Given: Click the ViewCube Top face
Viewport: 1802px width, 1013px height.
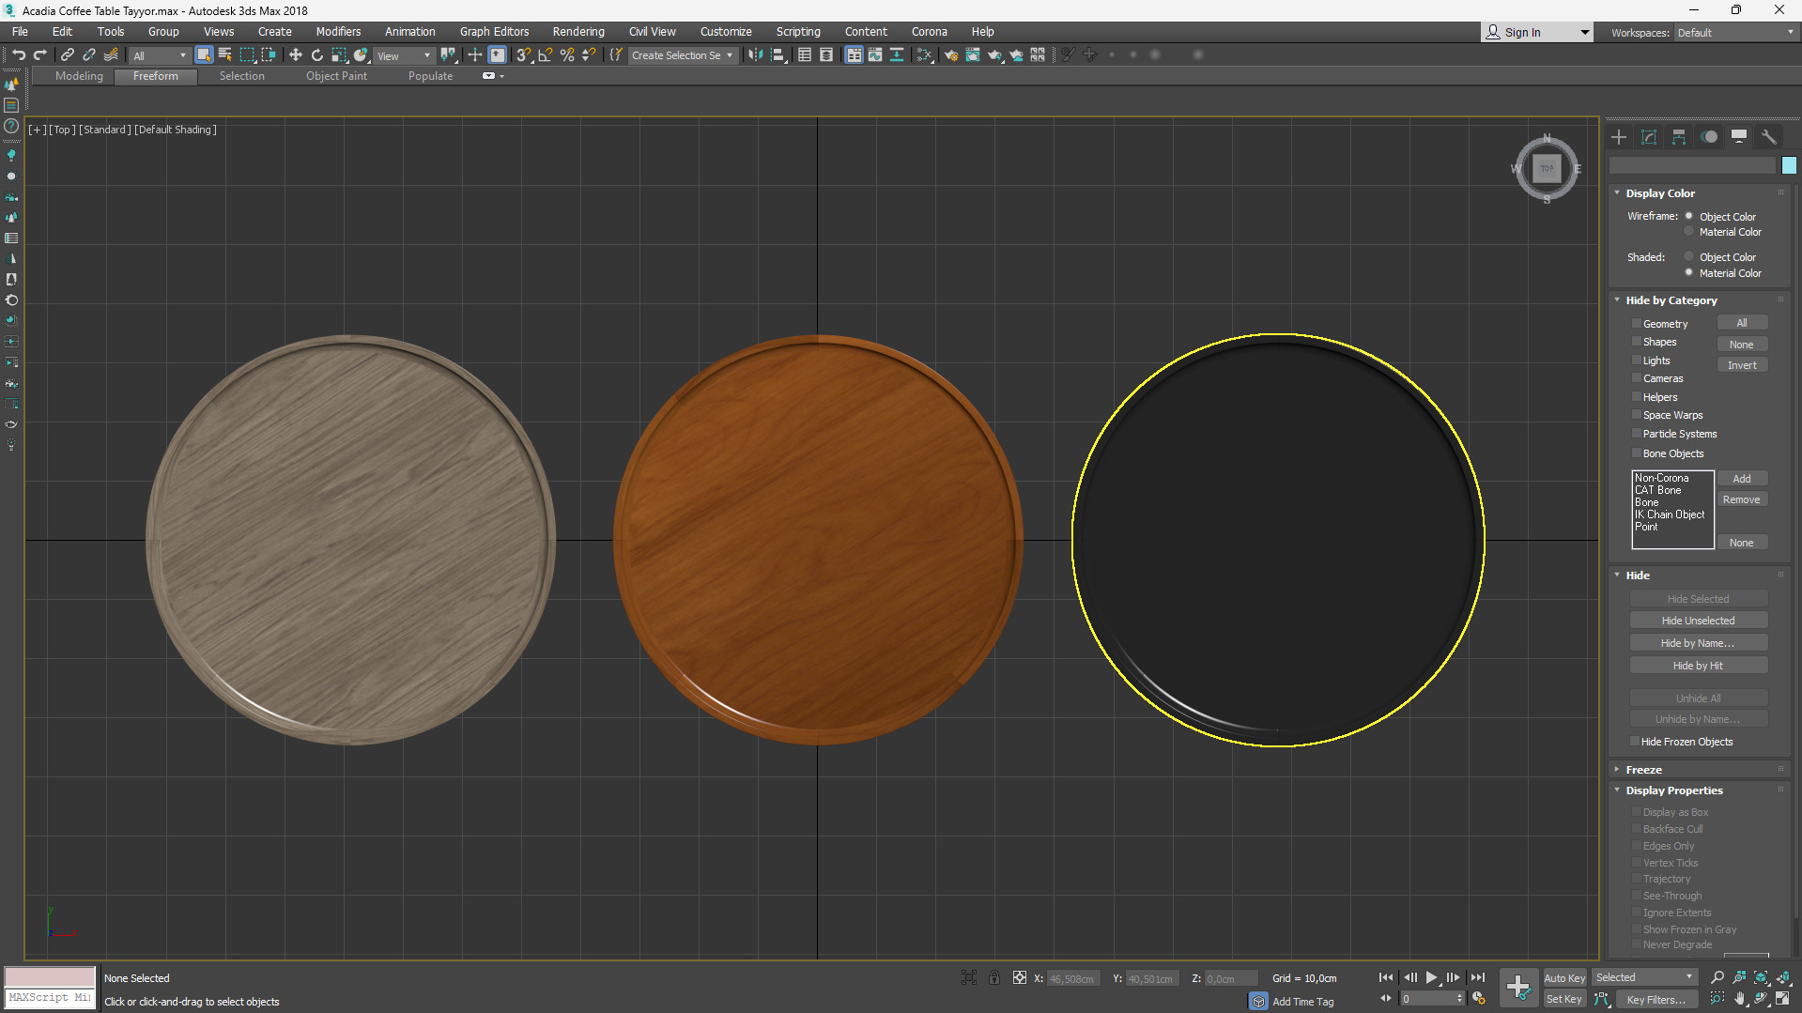Looking at the screenshot, I should tap(1547, 169).
